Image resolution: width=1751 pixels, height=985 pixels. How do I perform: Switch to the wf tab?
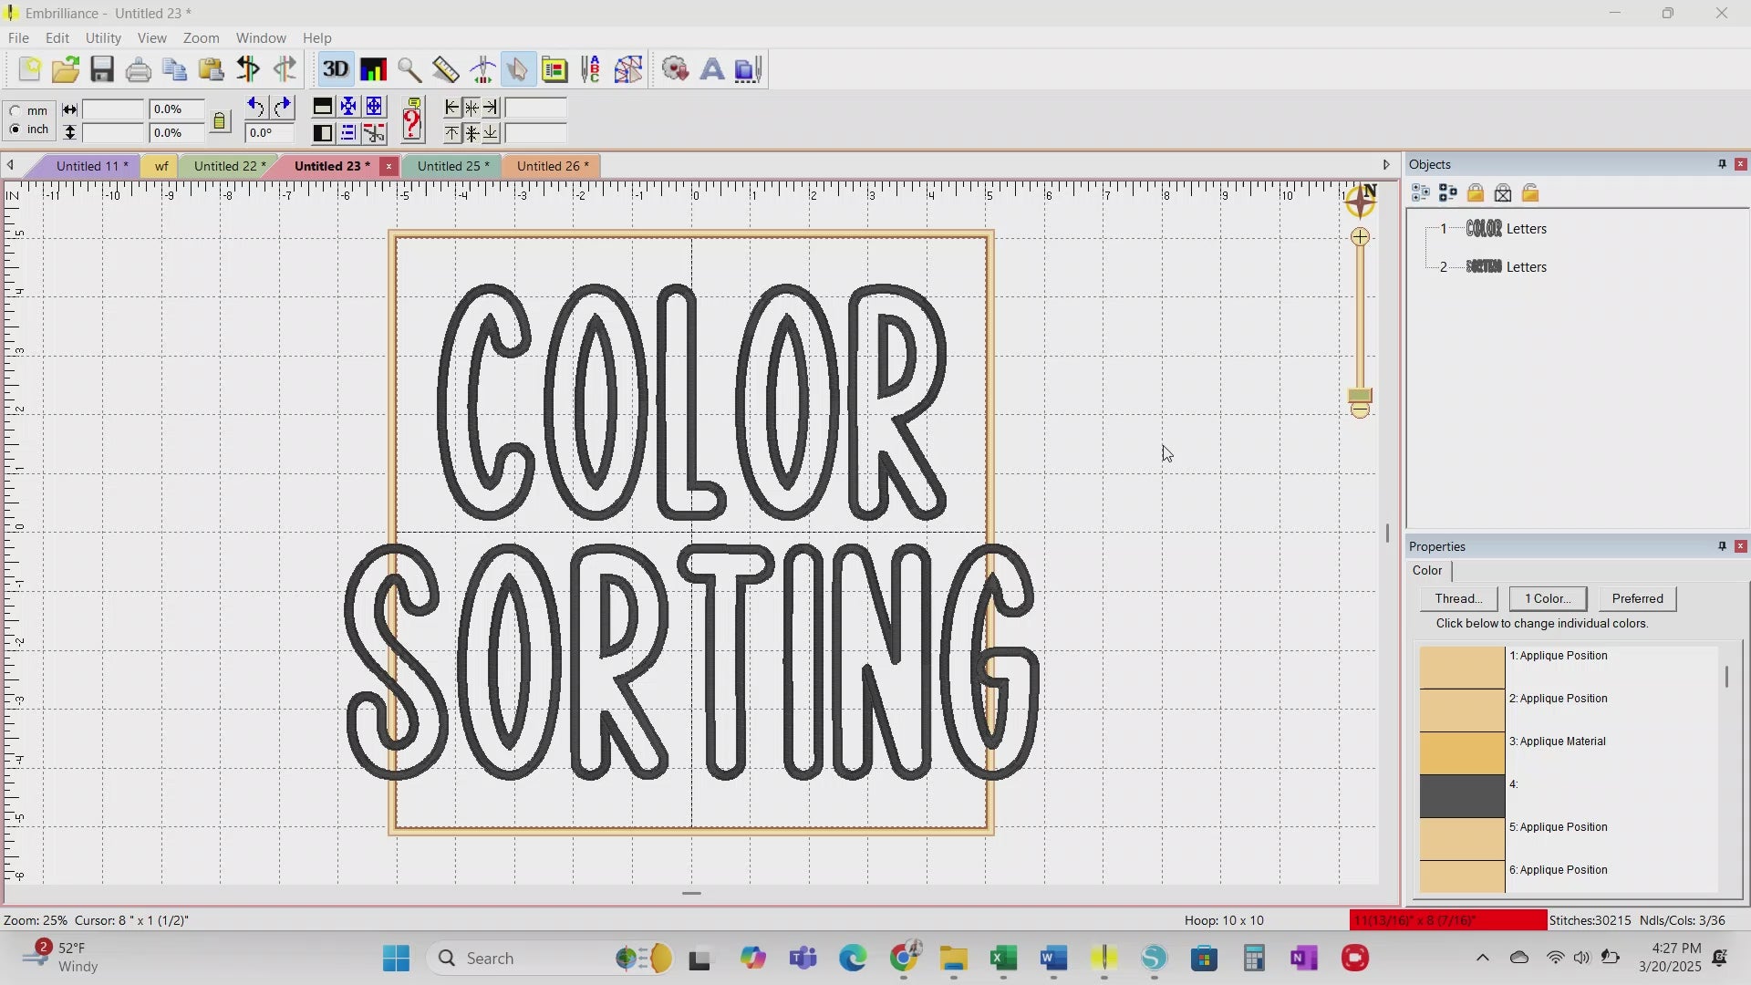[161, 166]
